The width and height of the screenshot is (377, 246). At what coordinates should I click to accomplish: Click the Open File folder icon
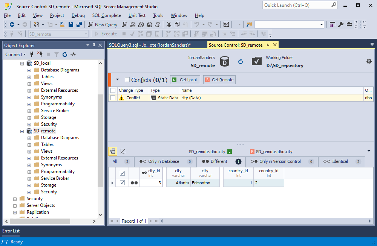coord(63,24)
